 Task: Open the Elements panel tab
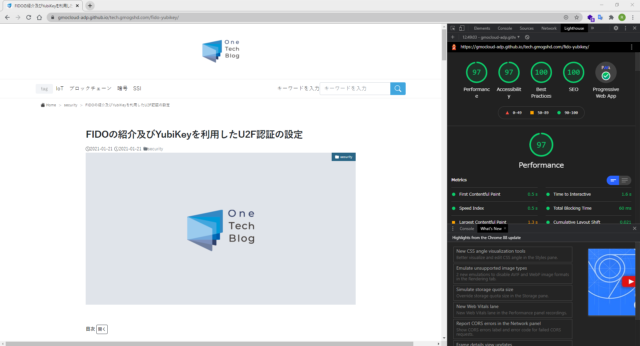pyautogui.click(x=482, y=28)
